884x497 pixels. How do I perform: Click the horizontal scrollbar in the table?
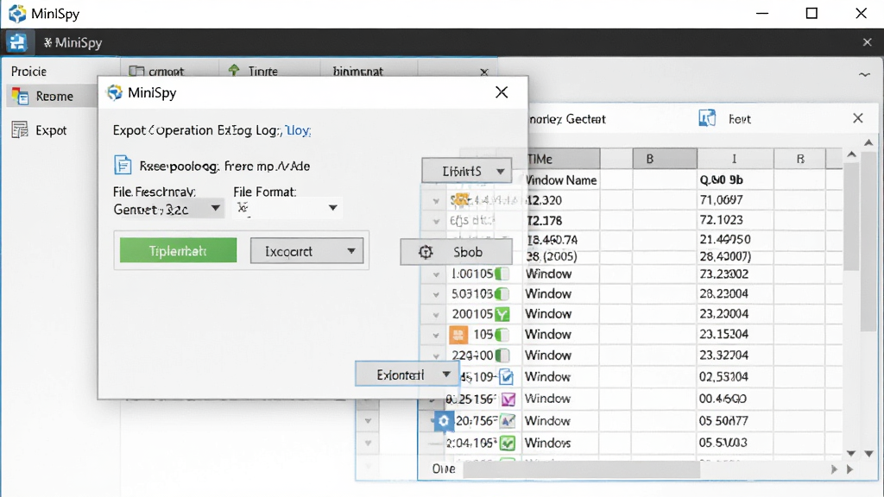coord(581,469)
